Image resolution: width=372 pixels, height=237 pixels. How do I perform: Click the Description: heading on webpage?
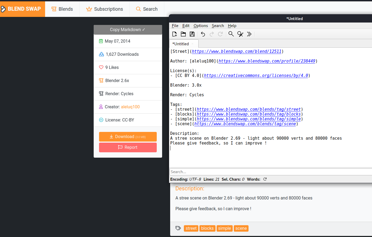190,188
